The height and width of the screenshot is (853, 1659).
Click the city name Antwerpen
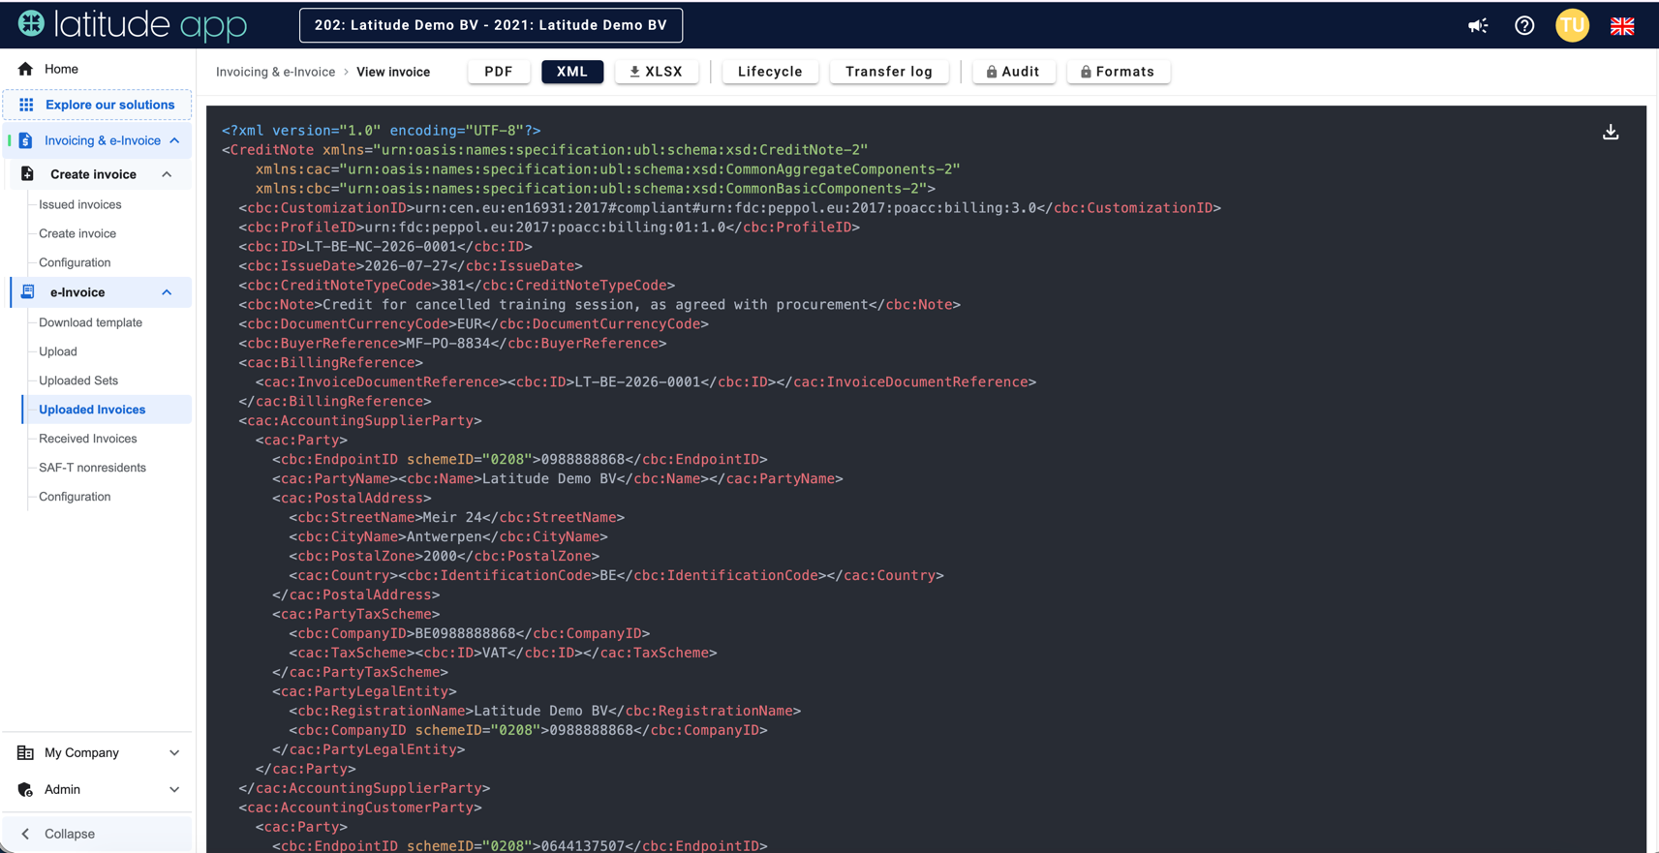click(445, 537)
